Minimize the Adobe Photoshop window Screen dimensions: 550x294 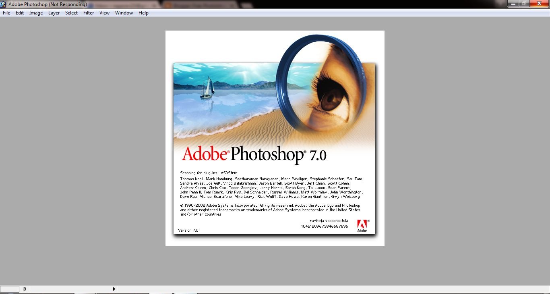[513, 4]
